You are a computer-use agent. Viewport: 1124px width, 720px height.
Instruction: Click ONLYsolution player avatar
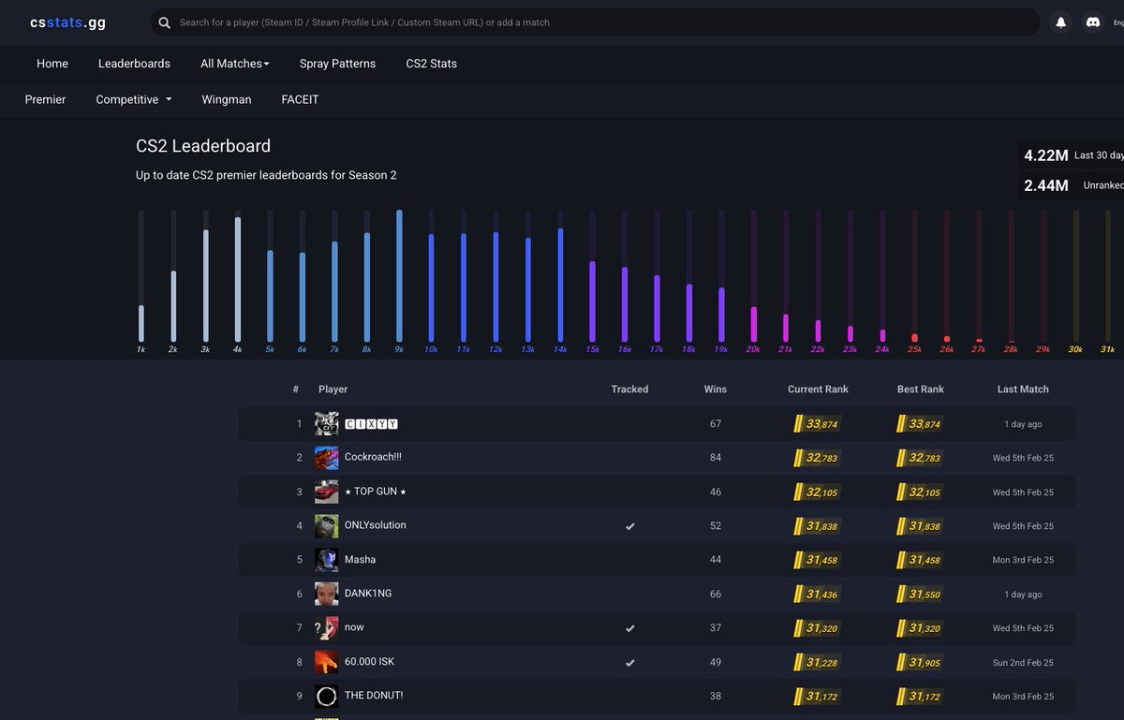327,525
